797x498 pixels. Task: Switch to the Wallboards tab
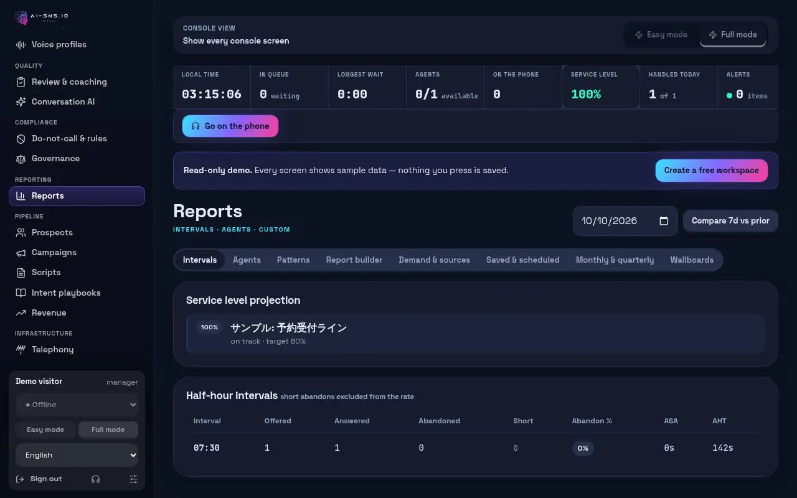tap(692, 260)
